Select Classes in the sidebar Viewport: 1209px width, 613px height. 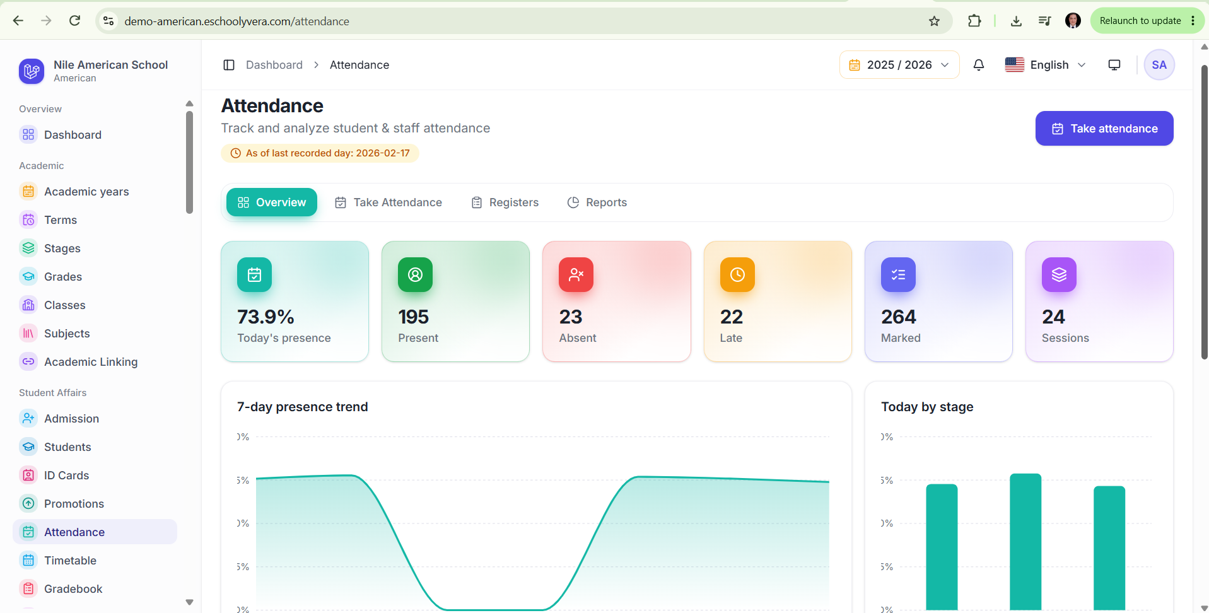point(95,305)
